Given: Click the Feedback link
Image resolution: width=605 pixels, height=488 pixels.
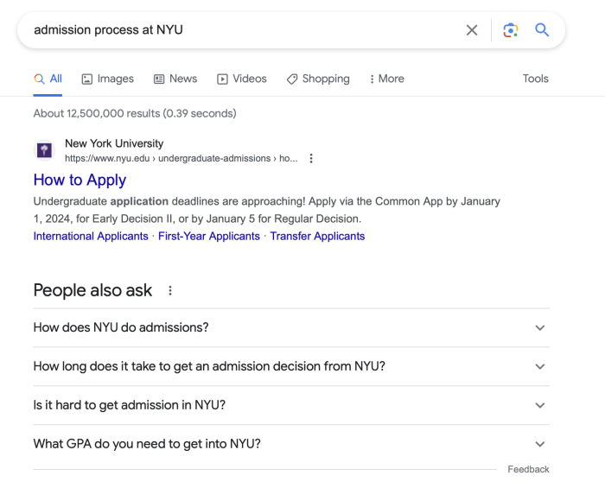Looking at the screenshot, I should click(528, 470).
